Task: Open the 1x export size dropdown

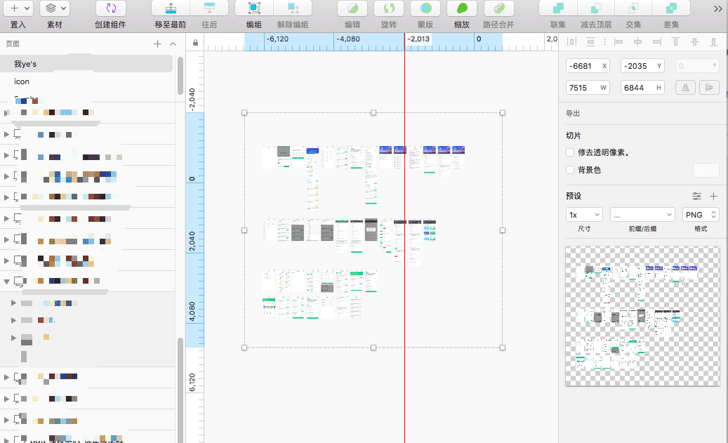Action: [584, 215]
